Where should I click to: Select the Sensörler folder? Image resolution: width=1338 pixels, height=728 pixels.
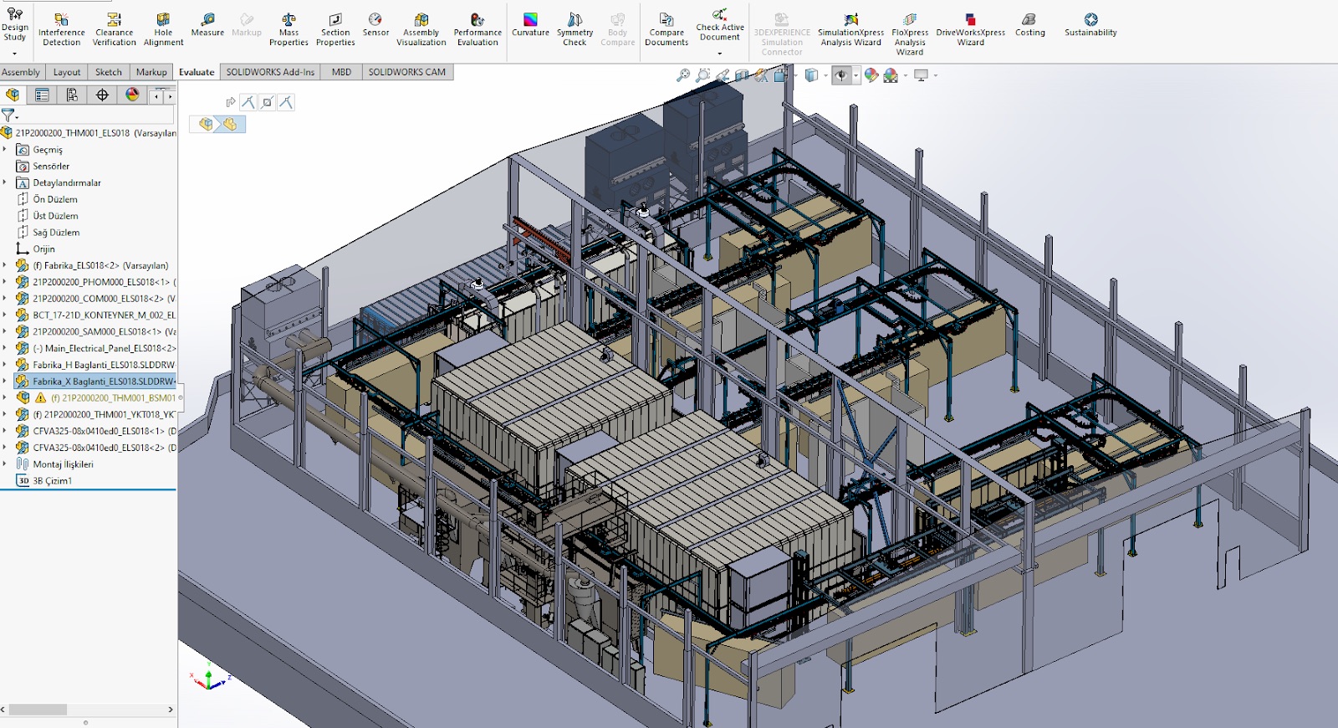click(x=50, y=166)
